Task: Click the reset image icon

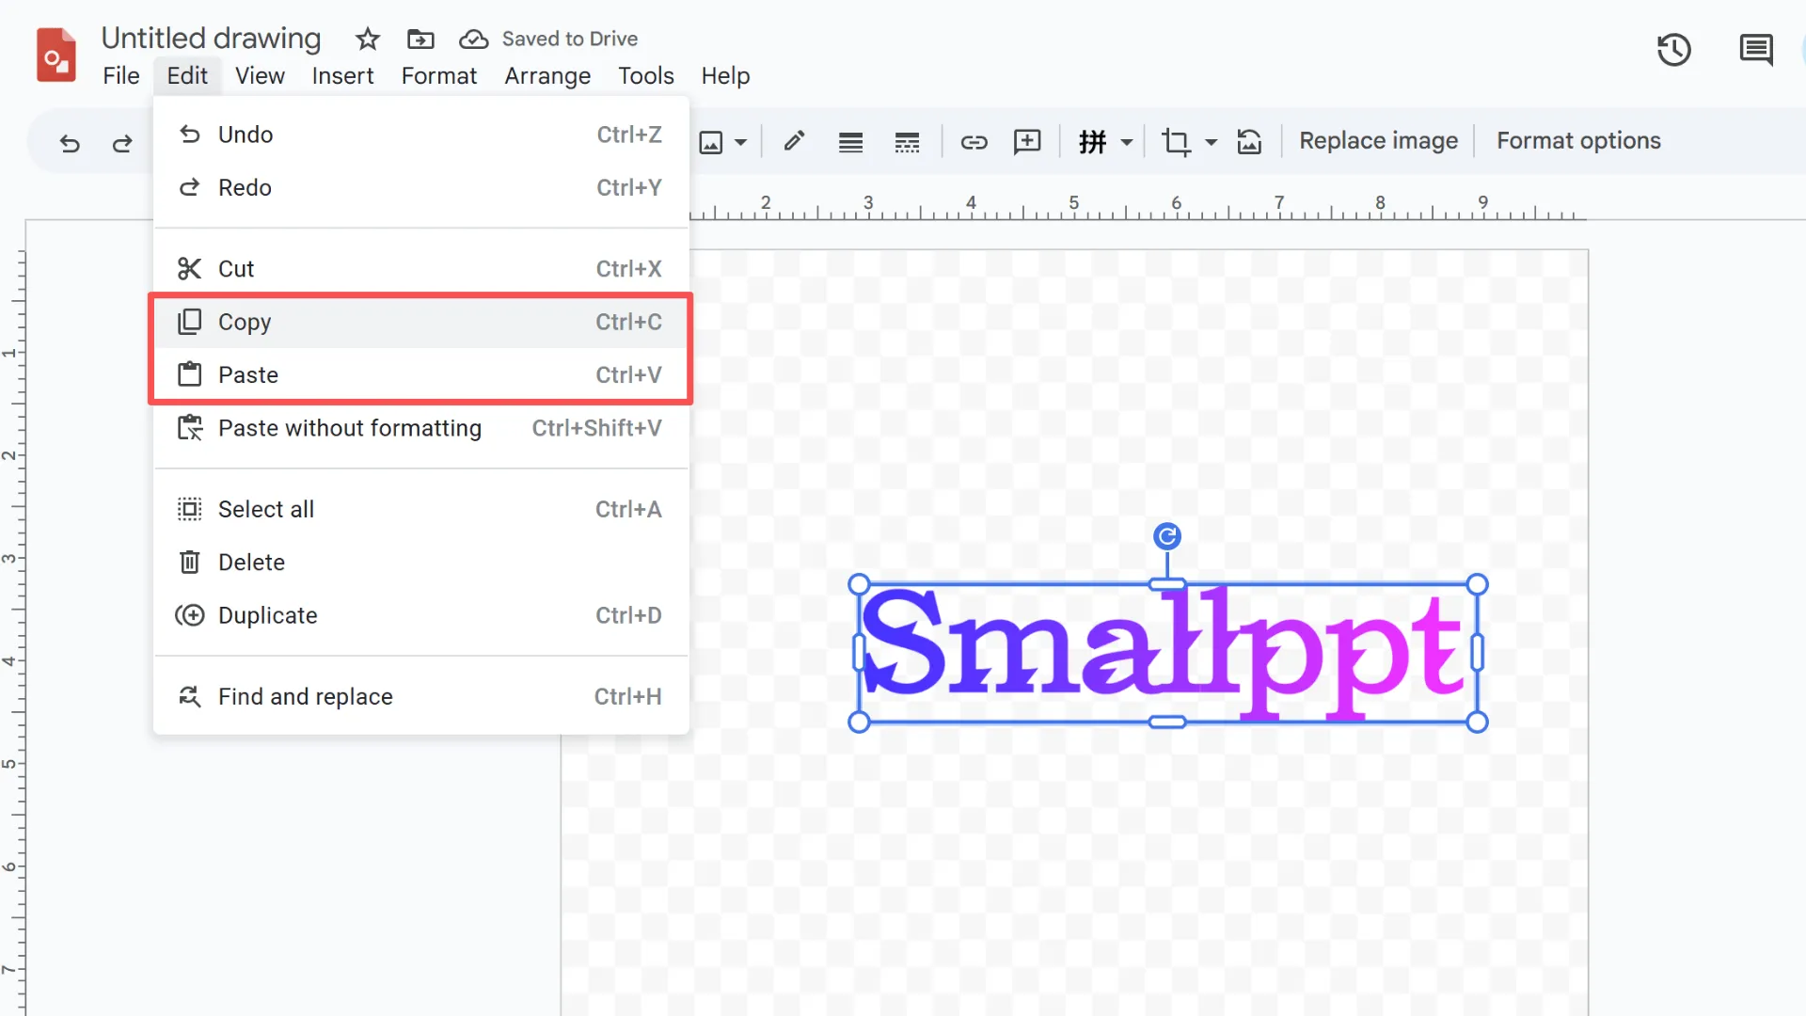Action: coord(1249,142)
